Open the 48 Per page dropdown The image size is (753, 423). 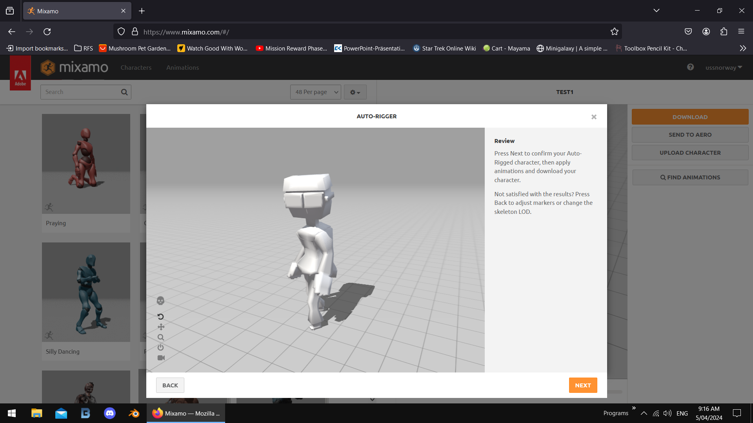pos(315,92)
